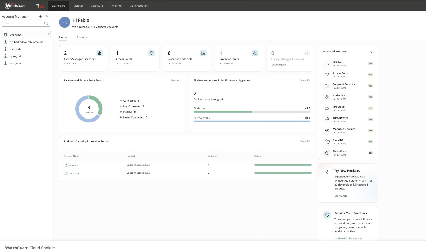The image size is (426, 250).
Task: Click the Locally-Managed Fireboxes icon
Action: 307,53
